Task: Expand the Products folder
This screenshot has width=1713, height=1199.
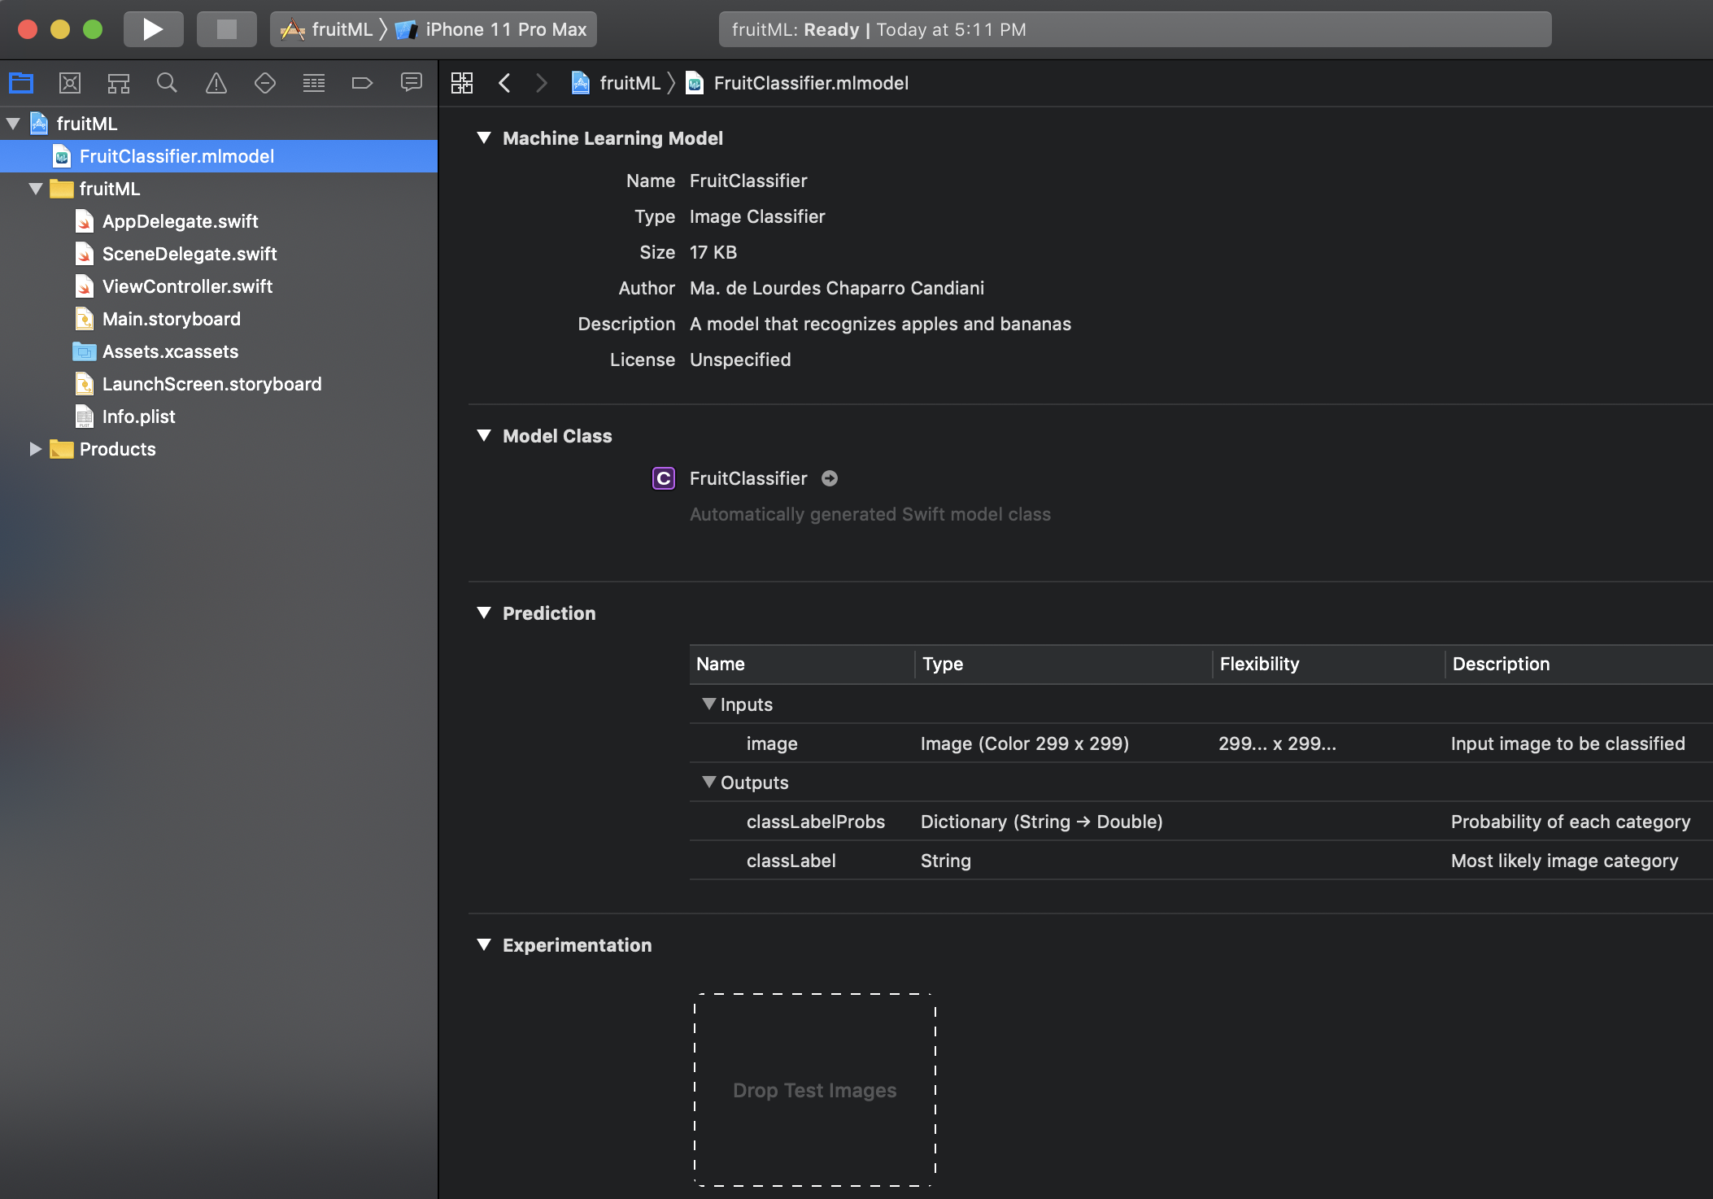Action: [x=36, y=449]
